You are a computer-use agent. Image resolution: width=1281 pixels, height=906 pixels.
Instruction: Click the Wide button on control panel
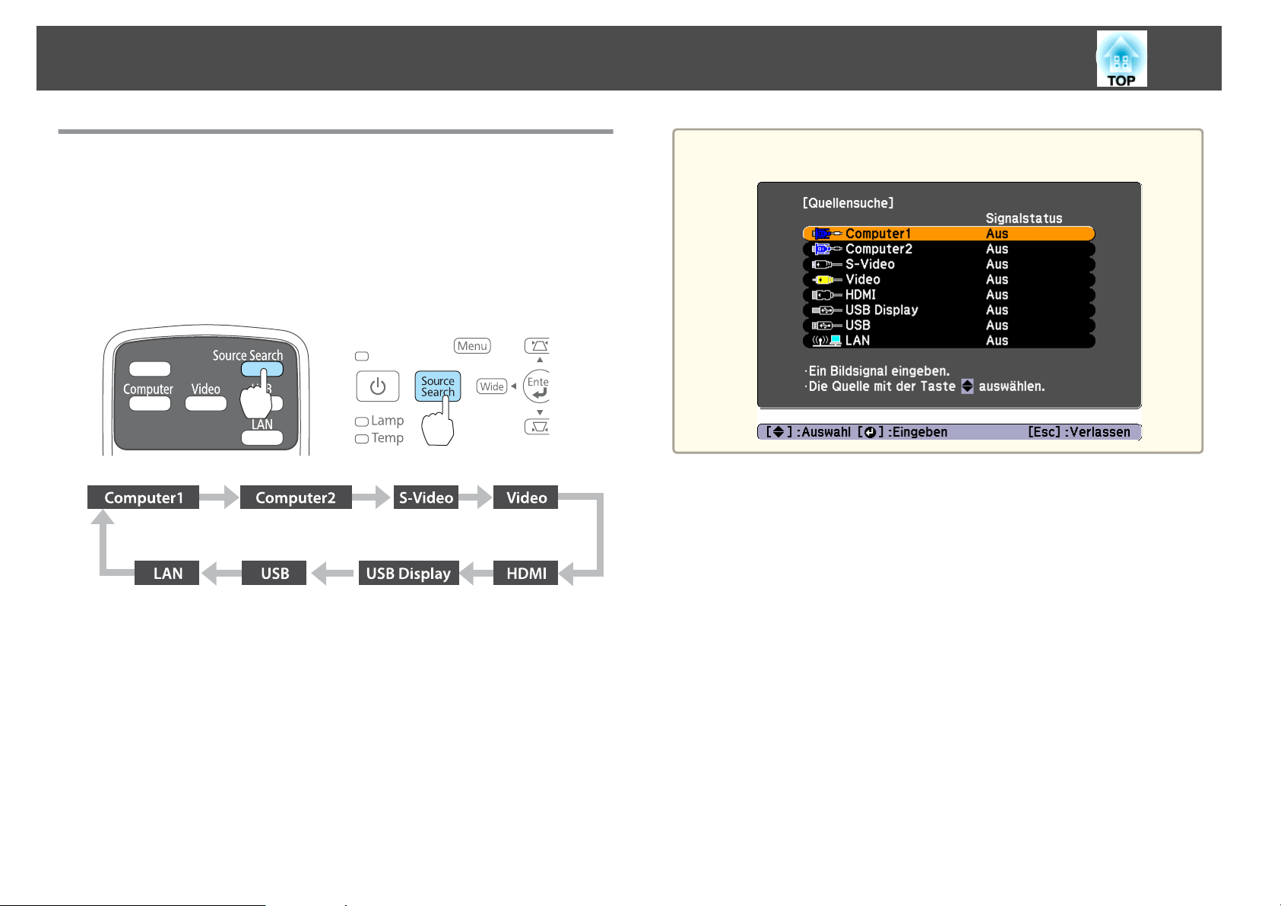click(492, 386)
